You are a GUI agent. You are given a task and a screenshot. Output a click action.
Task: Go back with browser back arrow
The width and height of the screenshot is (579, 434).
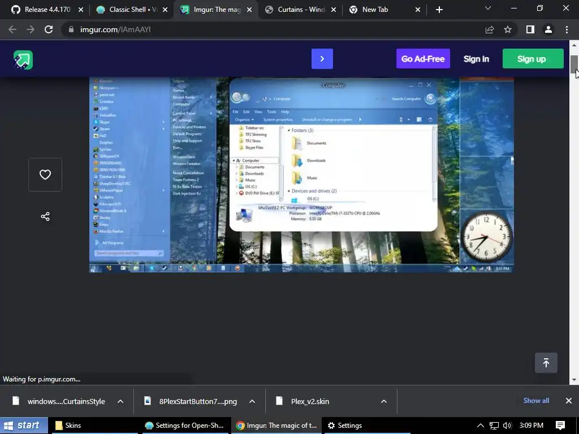(12, 29)
